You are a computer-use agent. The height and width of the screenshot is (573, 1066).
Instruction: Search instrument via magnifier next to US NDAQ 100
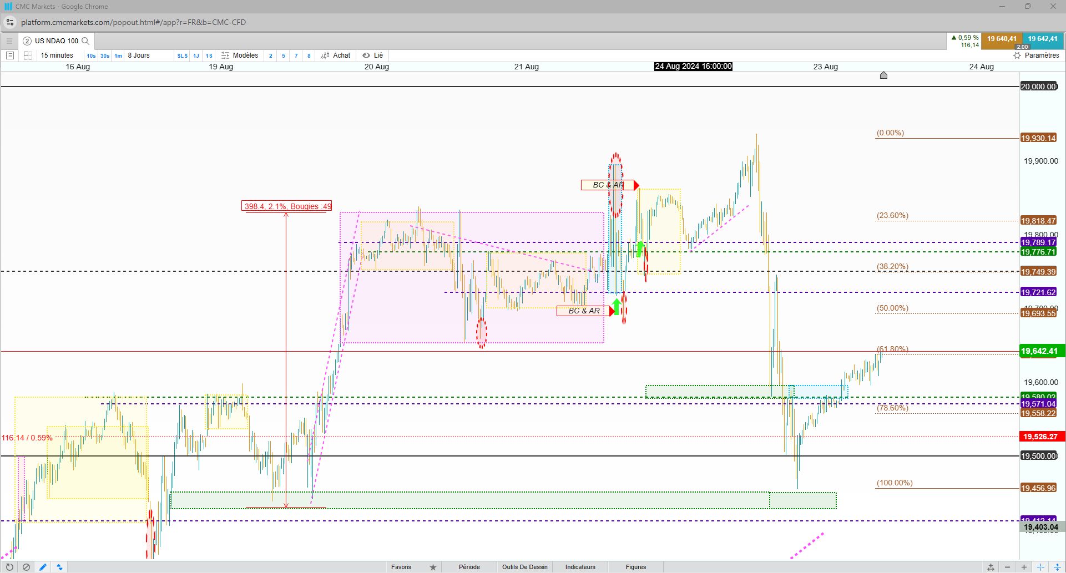(x=85, y=41)
